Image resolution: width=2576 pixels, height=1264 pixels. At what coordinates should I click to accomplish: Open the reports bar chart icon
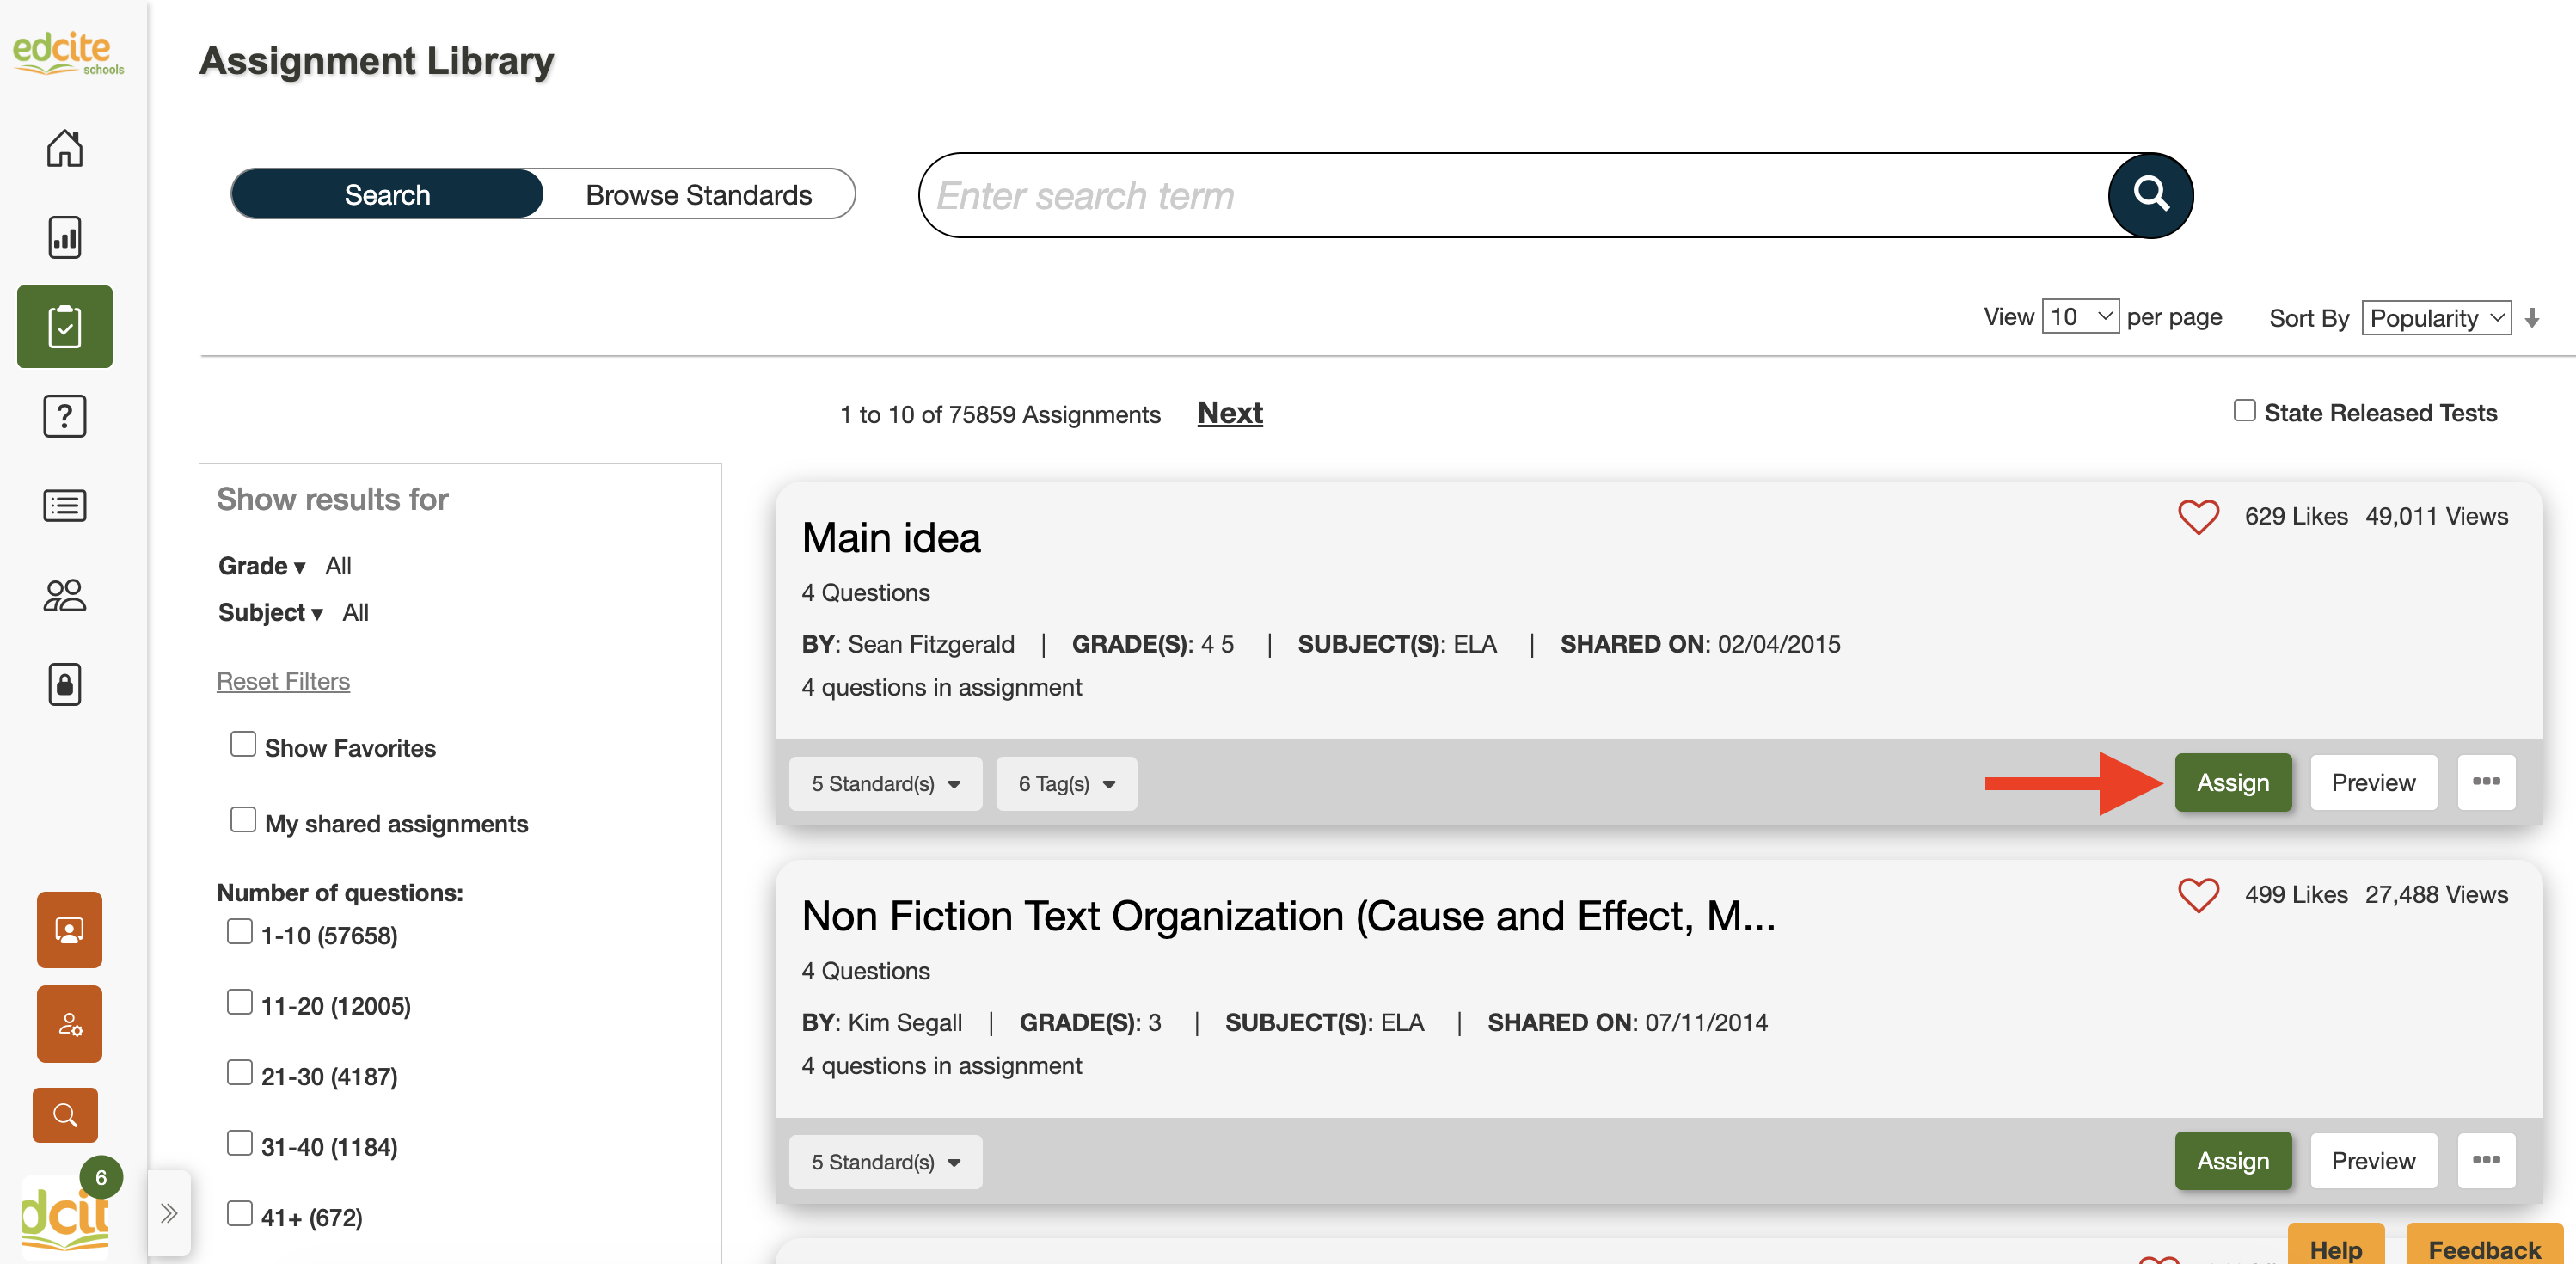(x=65, y=237)
